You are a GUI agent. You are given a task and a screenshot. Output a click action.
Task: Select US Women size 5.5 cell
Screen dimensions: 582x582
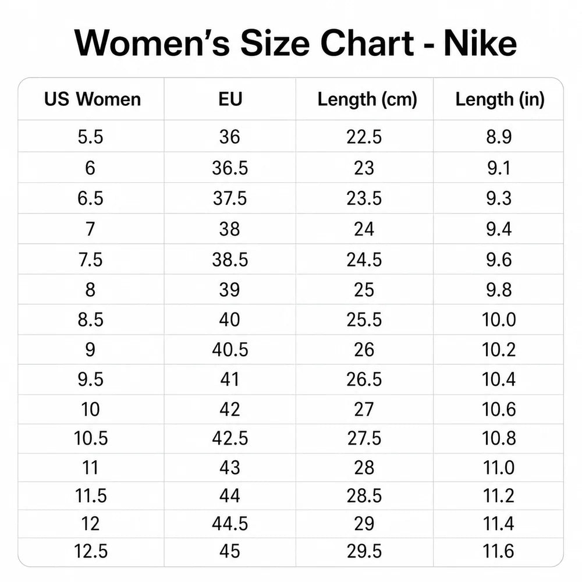point(90,137)
